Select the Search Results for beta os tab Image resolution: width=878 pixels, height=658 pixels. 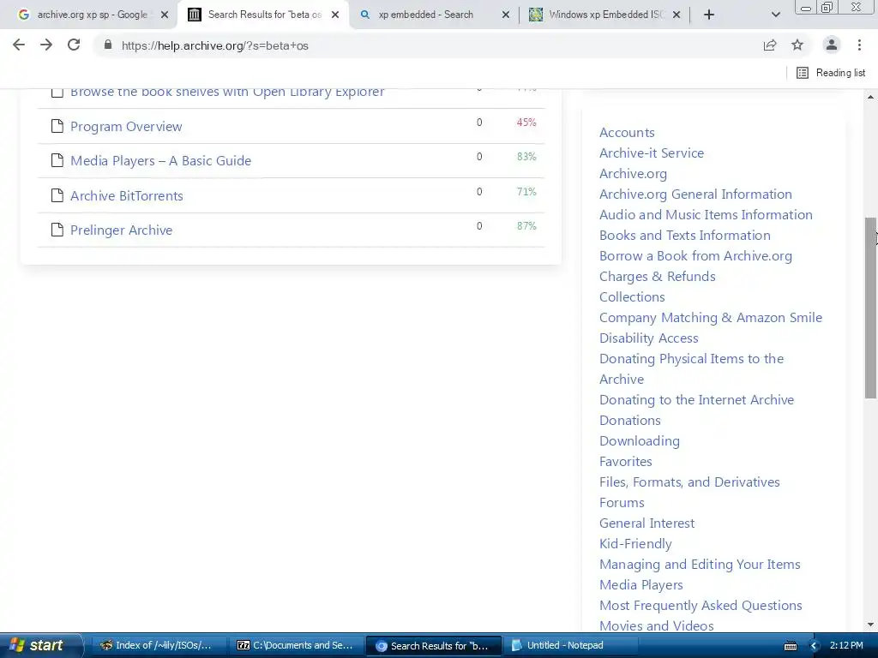[263, 15]
